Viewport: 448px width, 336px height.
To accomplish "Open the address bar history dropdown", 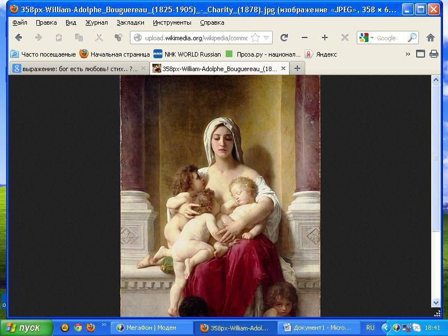I will tap(266, 38).
